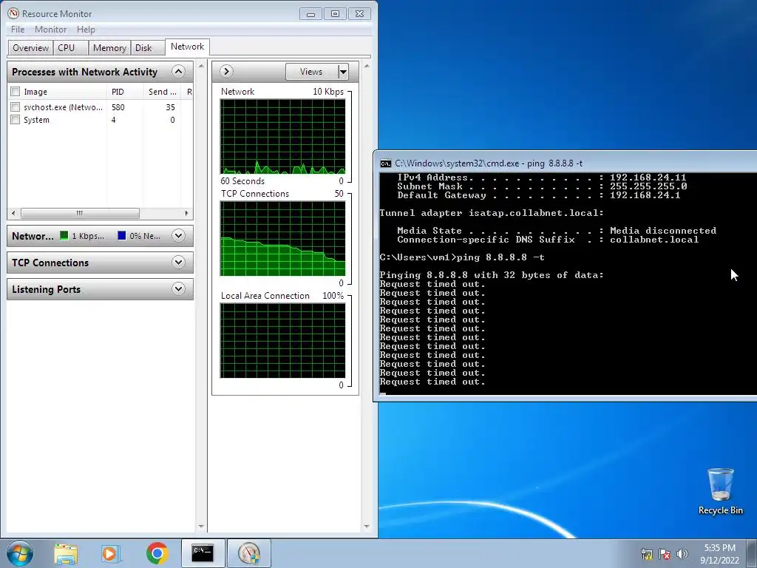Open the File menu

pos(18,30)
